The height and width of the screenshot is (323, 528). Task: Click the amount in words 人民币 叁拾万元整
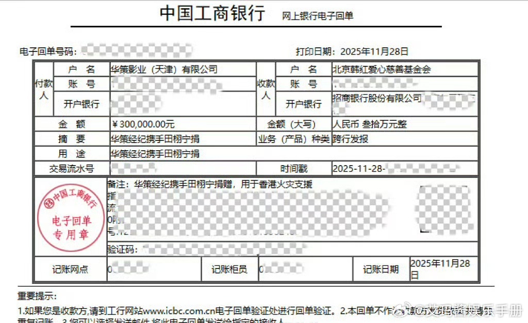(369, 124)
